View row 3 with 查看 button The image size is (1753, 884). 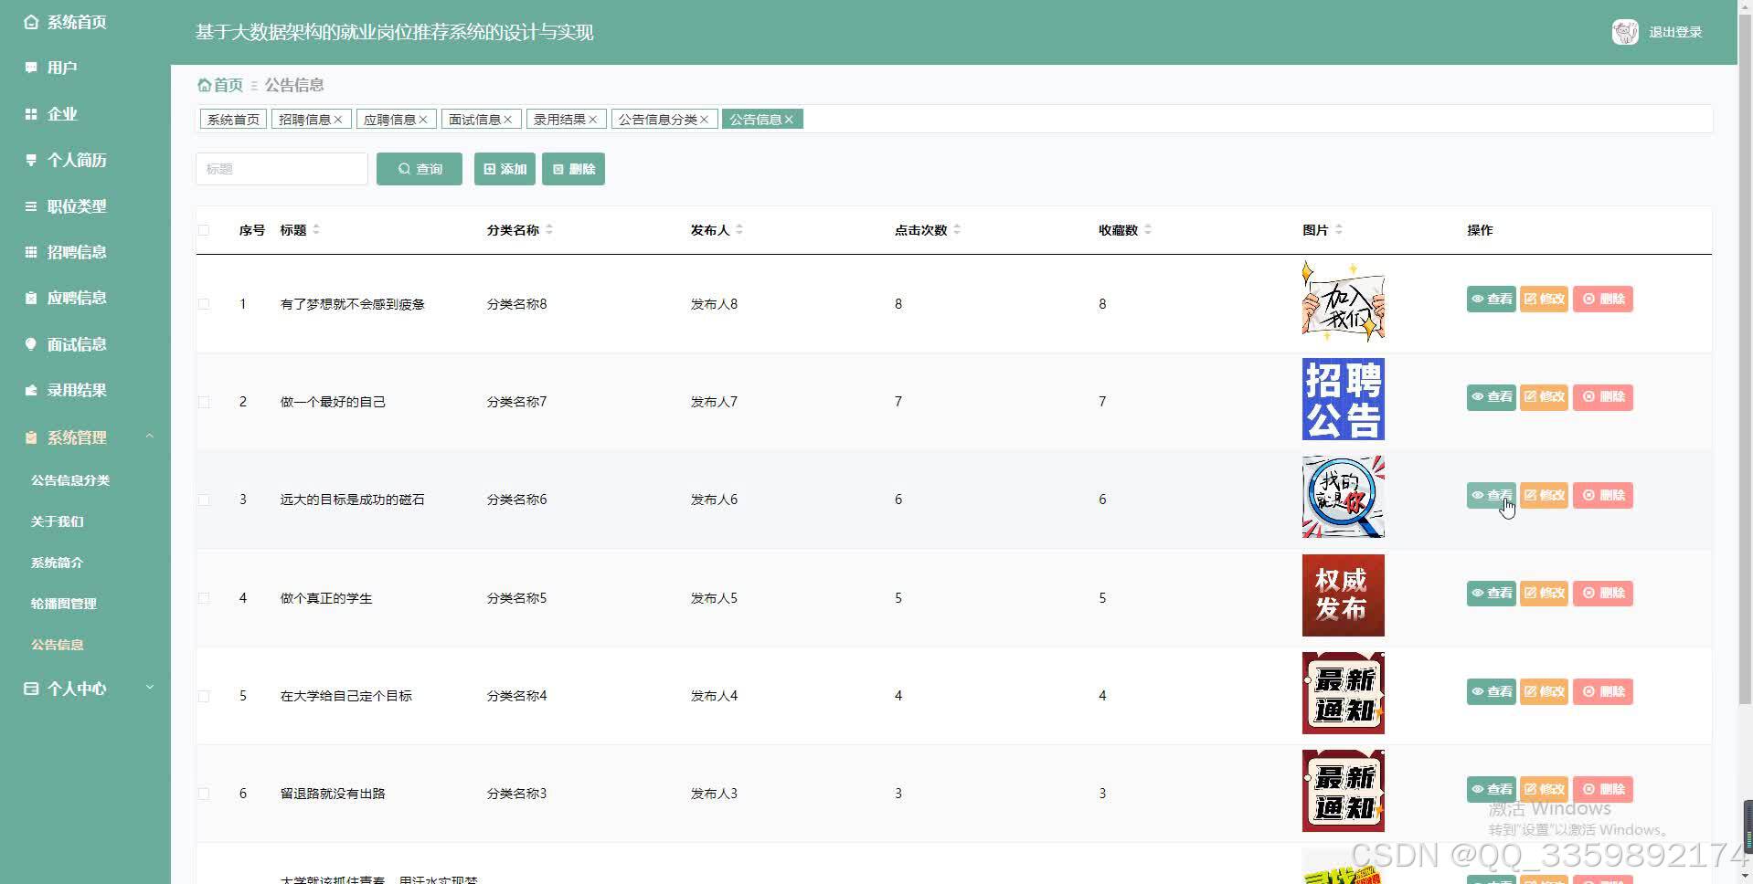[1492, 496]
